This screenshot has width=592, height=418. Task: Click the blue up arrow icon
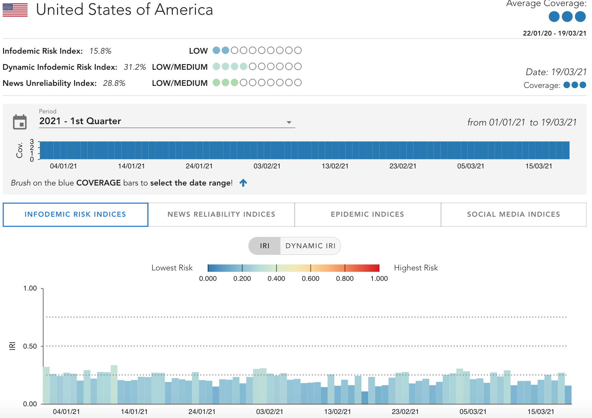point(243,183)
